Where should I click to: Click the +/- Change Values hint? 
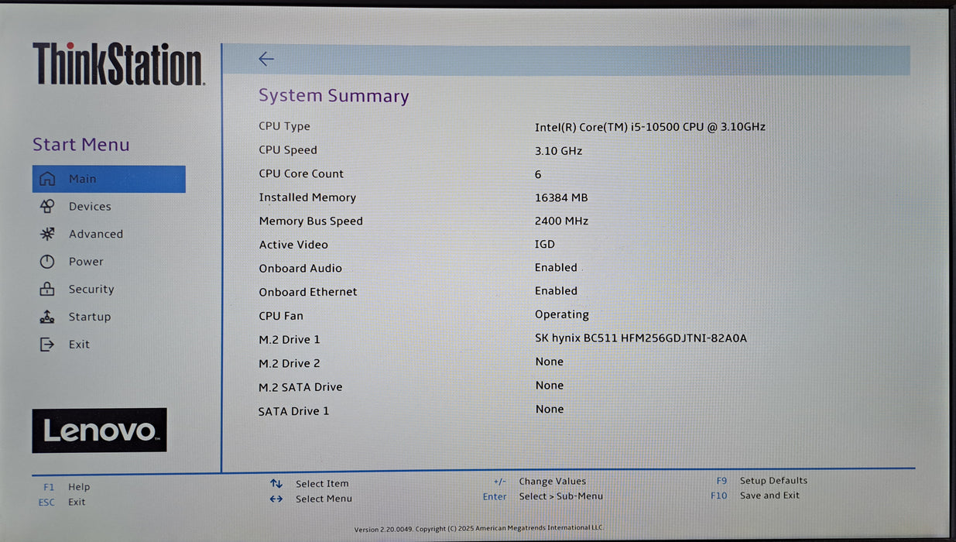(540, 482)
